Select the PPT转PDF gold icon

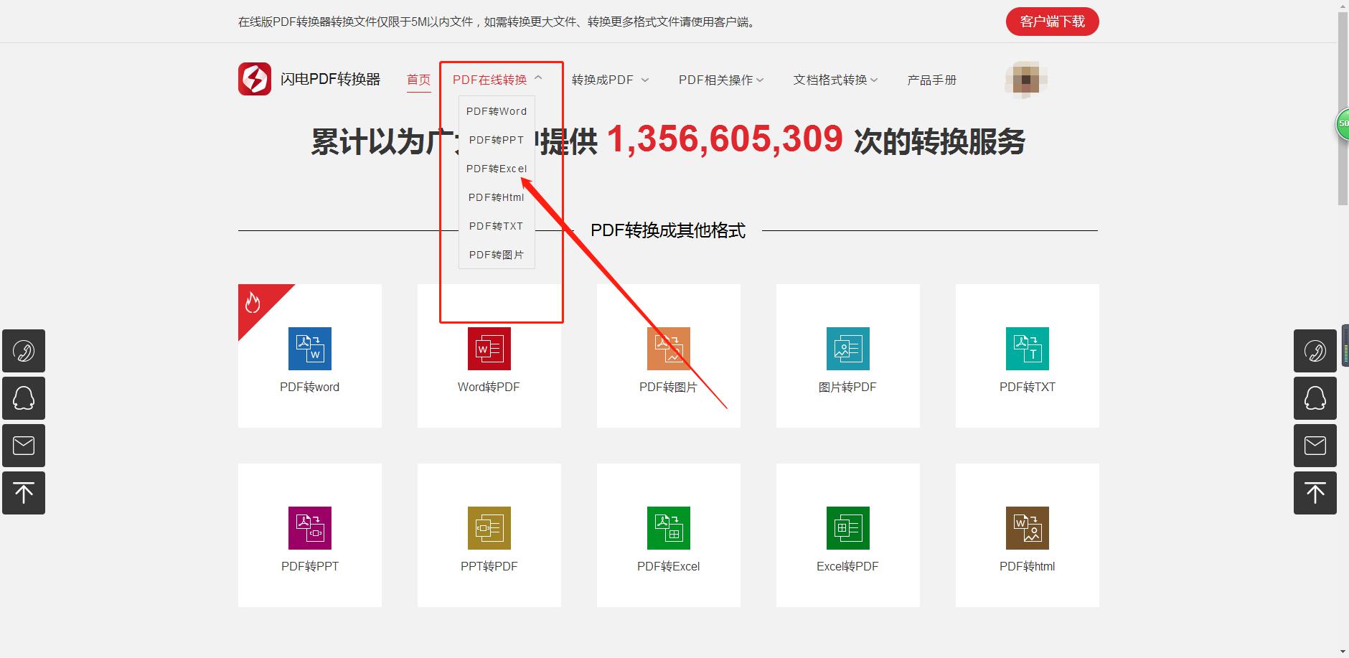pos(489,528)
